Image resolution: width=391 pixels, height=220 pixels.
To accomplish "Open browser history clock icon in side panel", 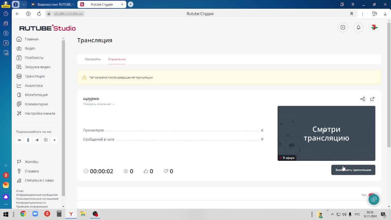I will coord(6,14).
